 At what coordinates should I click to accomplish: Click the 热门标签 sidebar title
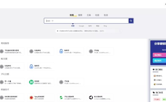click(x=159, y=92)
